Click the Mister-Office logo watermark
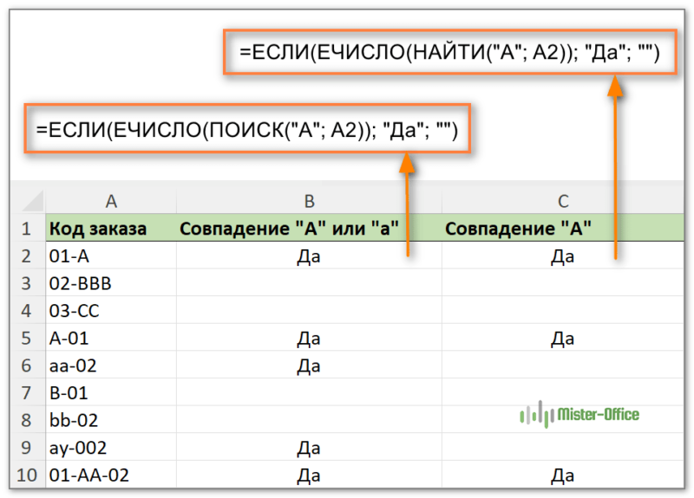The width and height of the screenshot is (694, 498). [579, 415]
